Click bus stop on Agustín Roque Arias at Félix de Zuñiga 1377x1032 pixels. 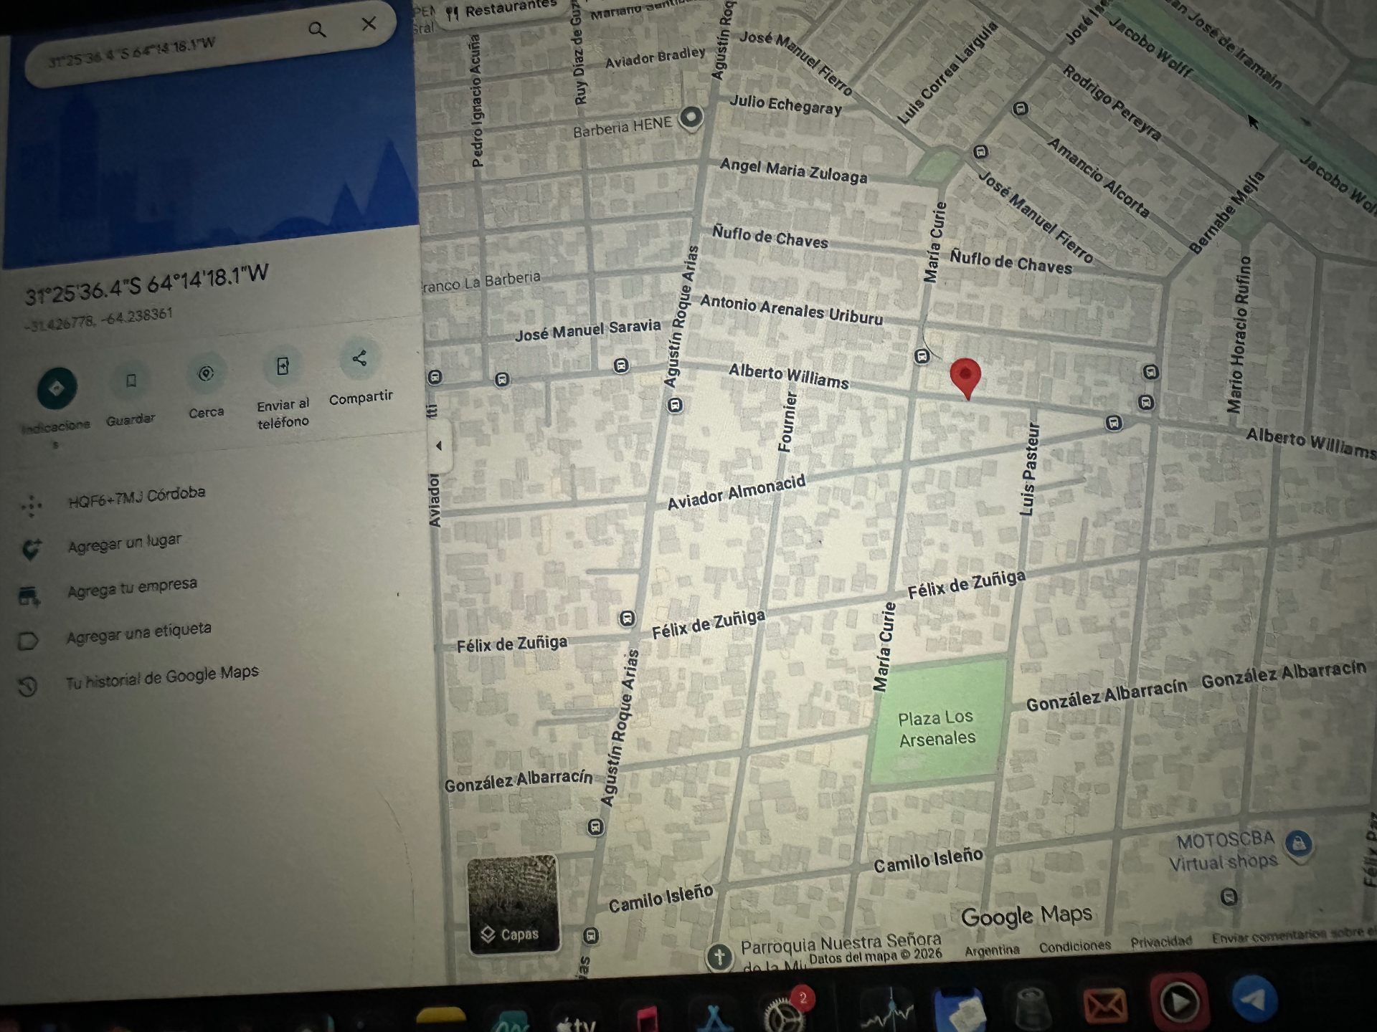(x=628, y=618)
